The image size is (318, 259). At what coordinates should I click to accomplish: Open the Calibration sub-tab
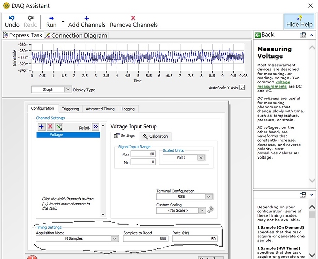click(x=155, y=136)
